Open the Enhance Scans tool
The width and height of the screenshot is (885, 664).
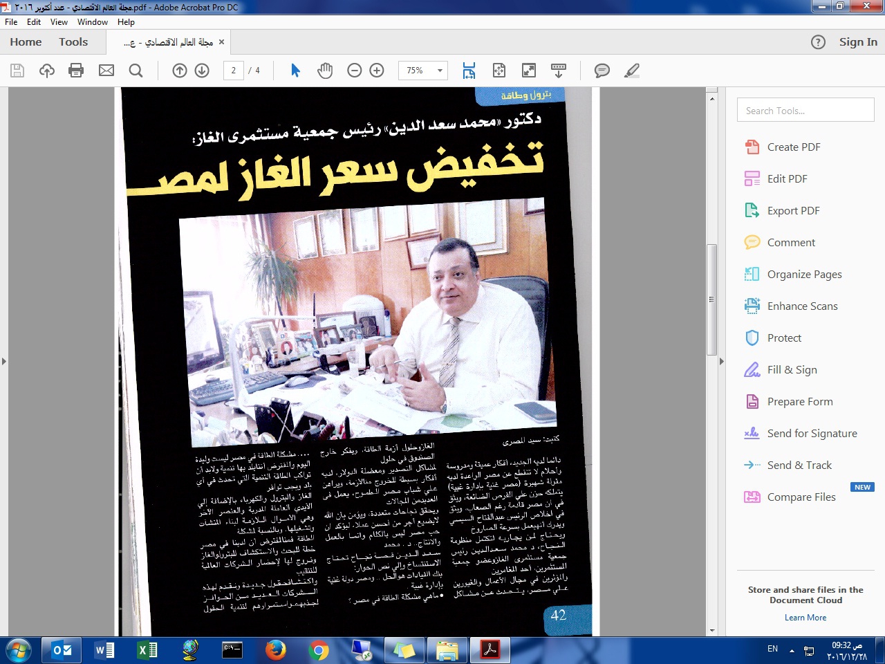coord(802,306)
